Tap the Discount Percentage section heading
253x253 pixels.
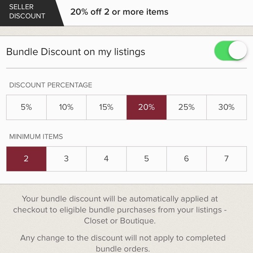point(51,85)
